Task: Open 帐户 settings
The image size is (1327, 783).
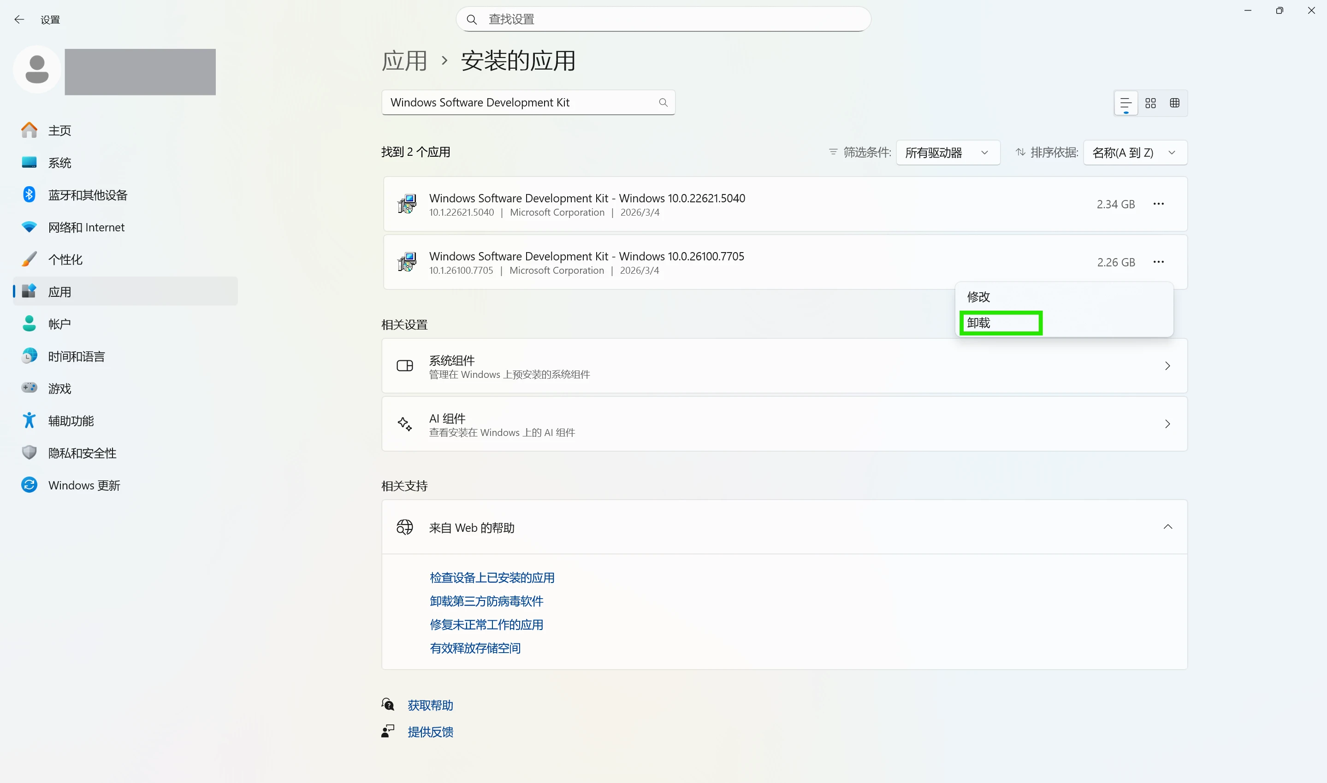Action: pyautogui.click(x=125, y=324)
